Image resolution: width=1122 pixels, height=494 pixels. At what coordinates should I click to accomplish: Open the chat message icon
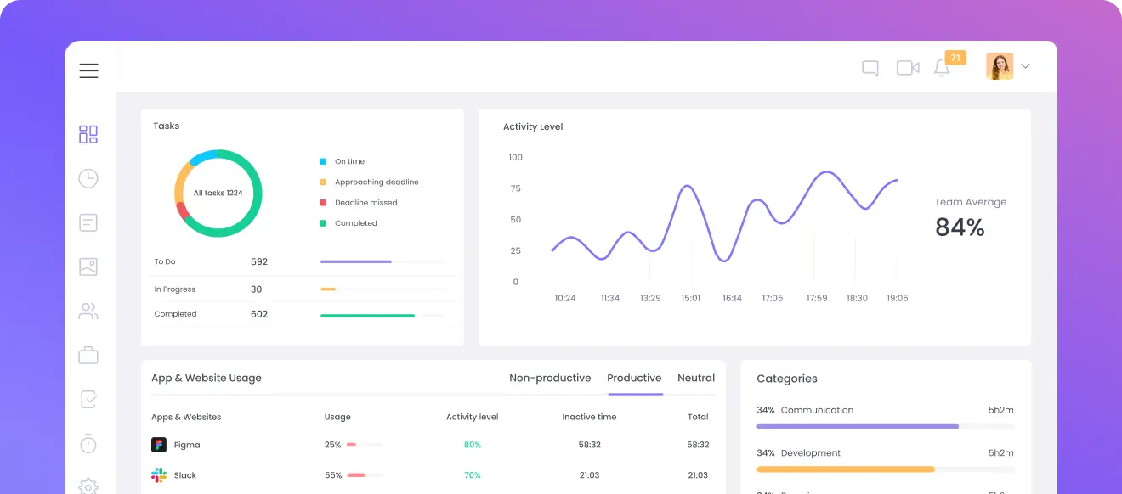(870, 66)
